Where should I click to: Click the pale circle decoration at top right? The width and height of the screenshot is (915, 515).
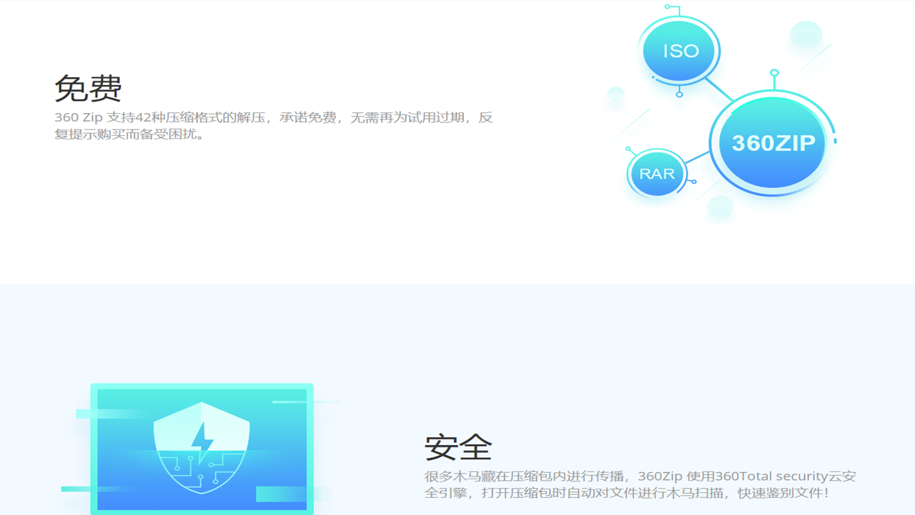[806, 34]
